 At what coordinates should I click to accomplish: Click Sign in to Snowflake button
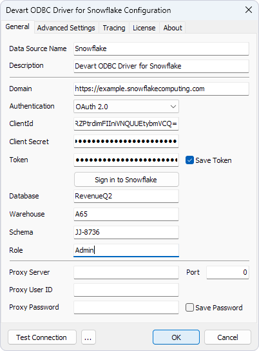(126, 180)
